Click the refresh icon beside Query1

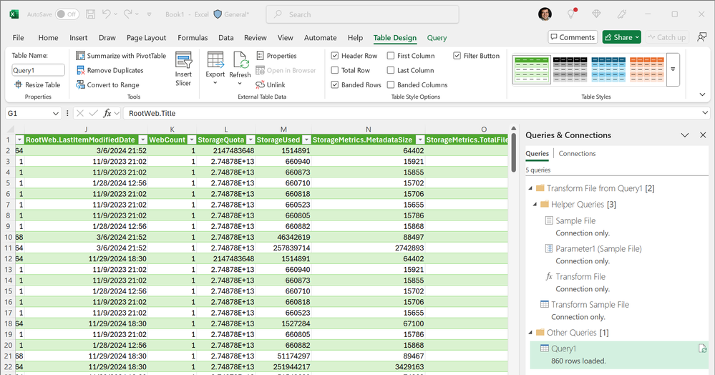click(702, 349)
